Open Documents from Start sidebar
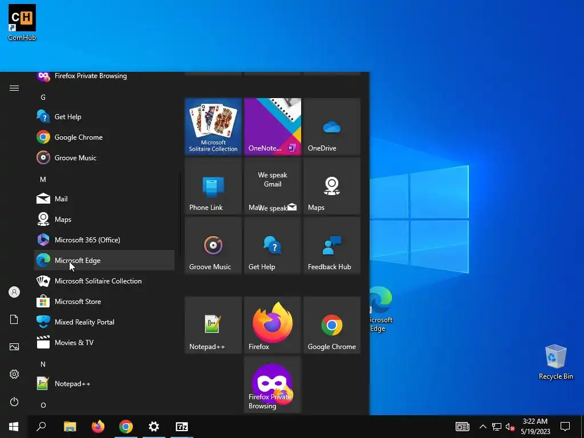584x438 pixels. click(x=14, y=319)
